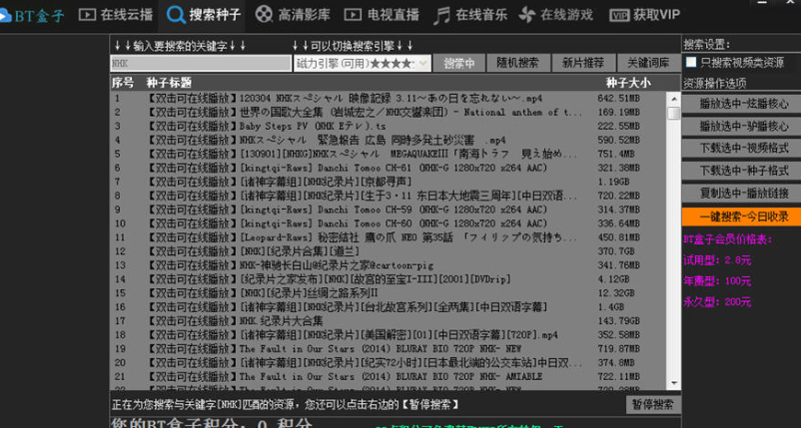
Task: Select row 6 Danchi Tomoo CH-61
Action: (x=389, y=168)
